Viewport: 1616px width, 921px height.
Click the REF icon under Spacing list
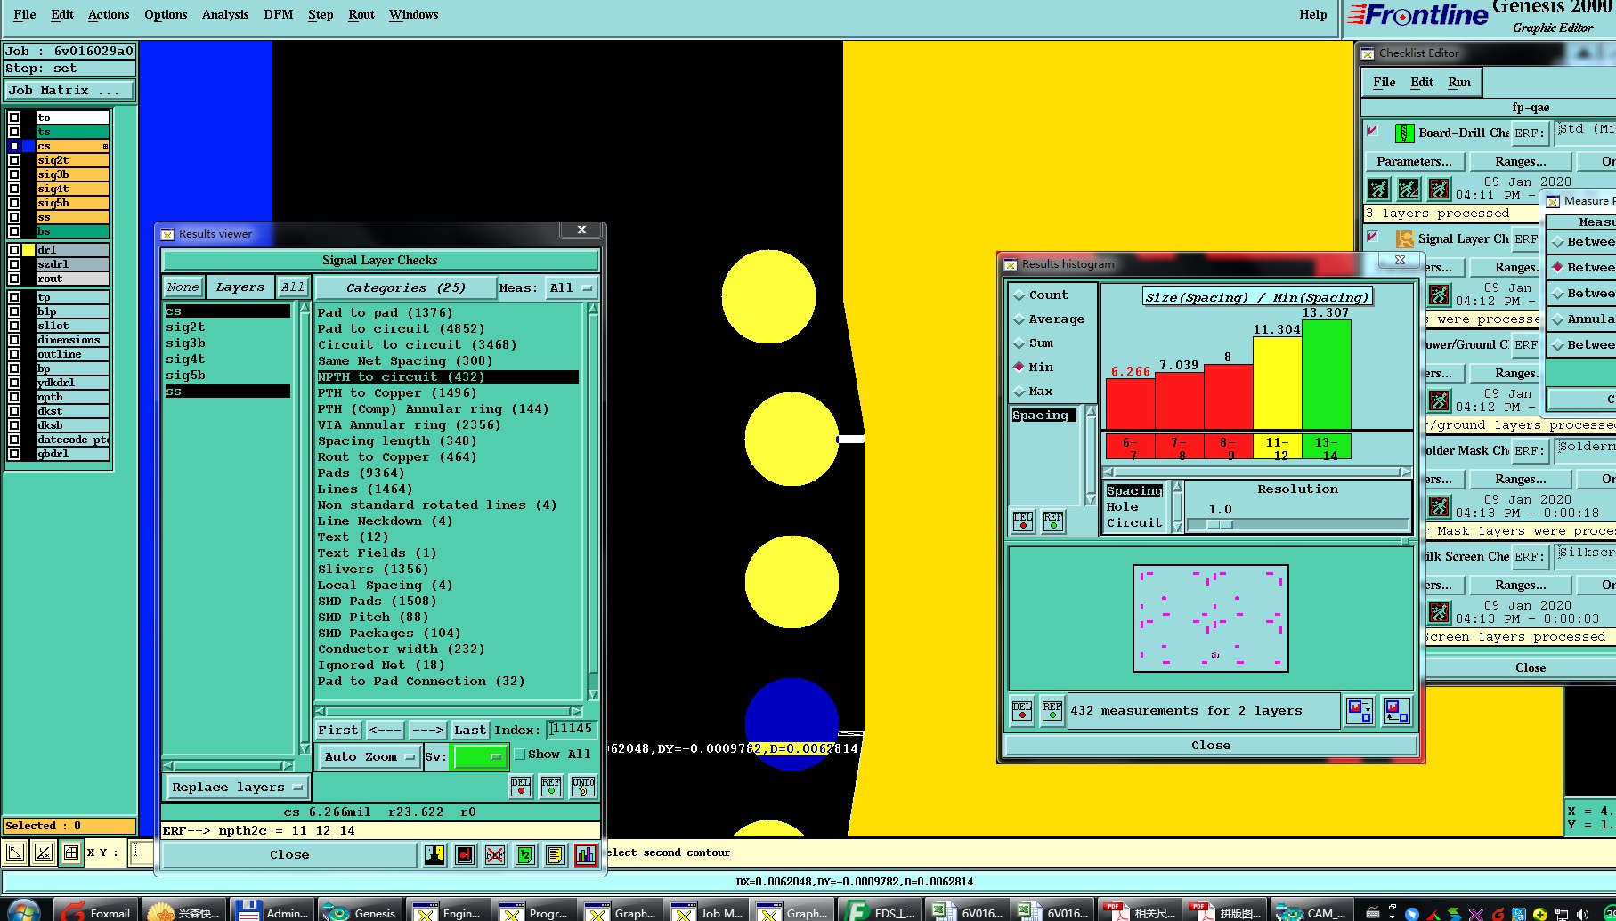click(1053, 521)
